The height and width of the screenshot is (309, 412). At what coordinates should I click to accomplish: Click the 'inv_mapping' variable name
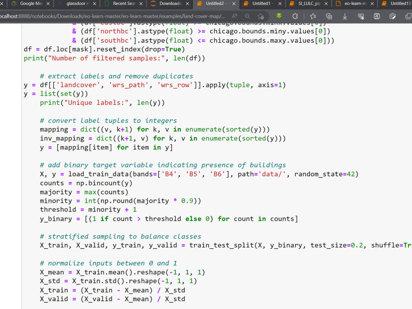[x=62, y=138]
